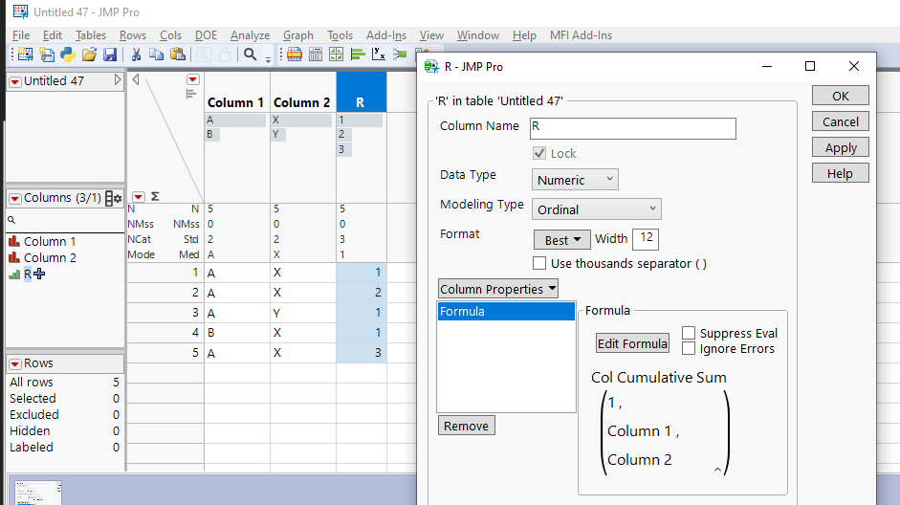The width and height of the screenshot is (900, 505).
Task: Click the Remove property button
Action: coord(466,426)
